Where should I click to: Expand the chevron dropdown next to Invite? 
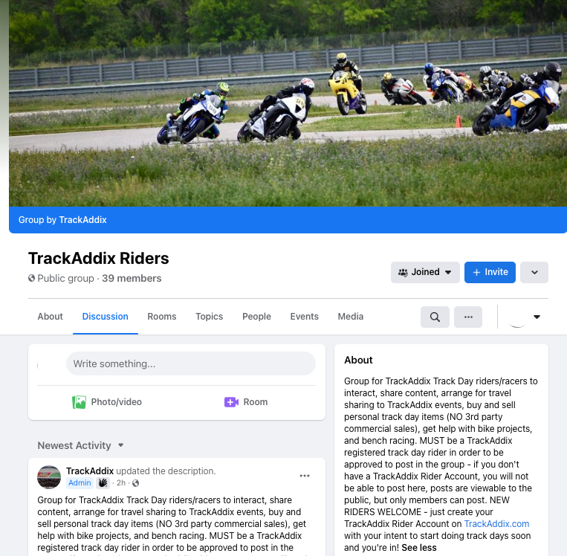point(534,272)
